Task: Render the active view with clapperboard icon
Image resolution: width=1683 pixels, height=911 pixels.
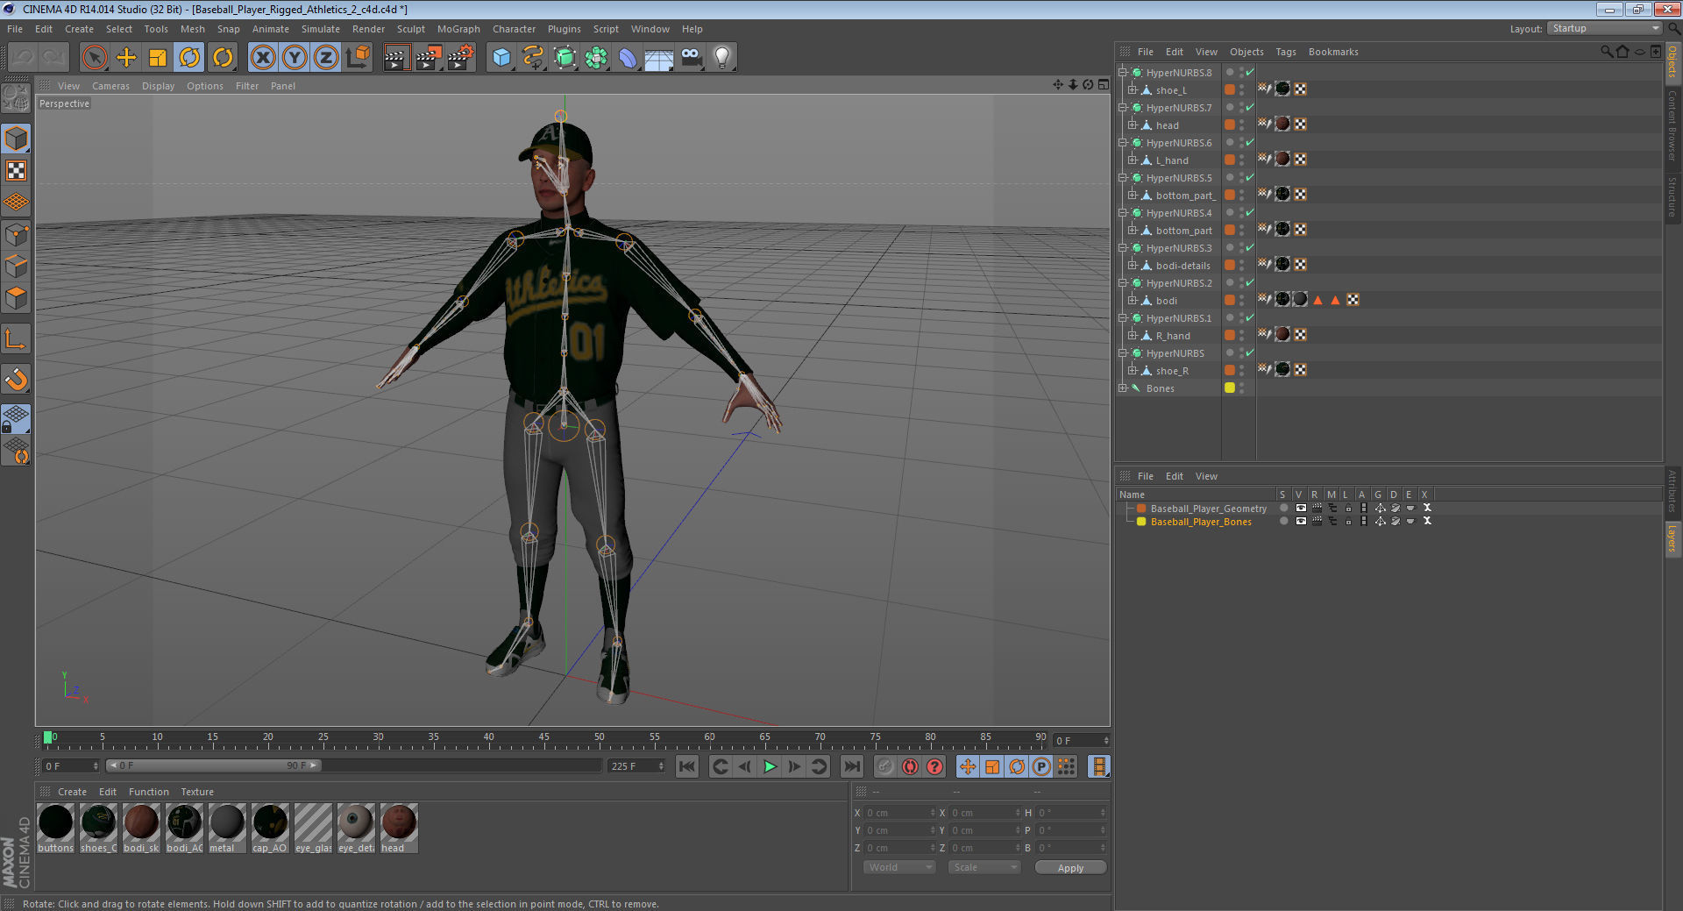Action: coord(396,58)
